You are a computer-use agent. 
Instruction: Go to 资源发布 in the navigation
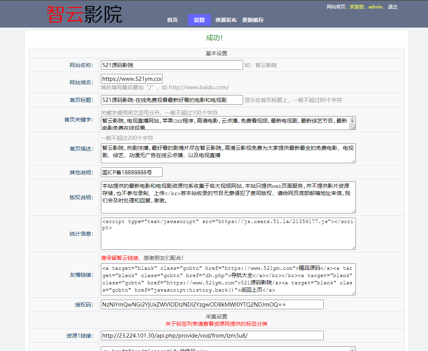pos(226,20)
